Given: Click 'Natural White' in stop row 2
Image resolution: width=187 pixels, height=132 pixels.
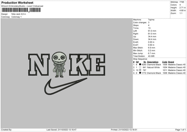Looking at the screenshot, I should (153, 68).
